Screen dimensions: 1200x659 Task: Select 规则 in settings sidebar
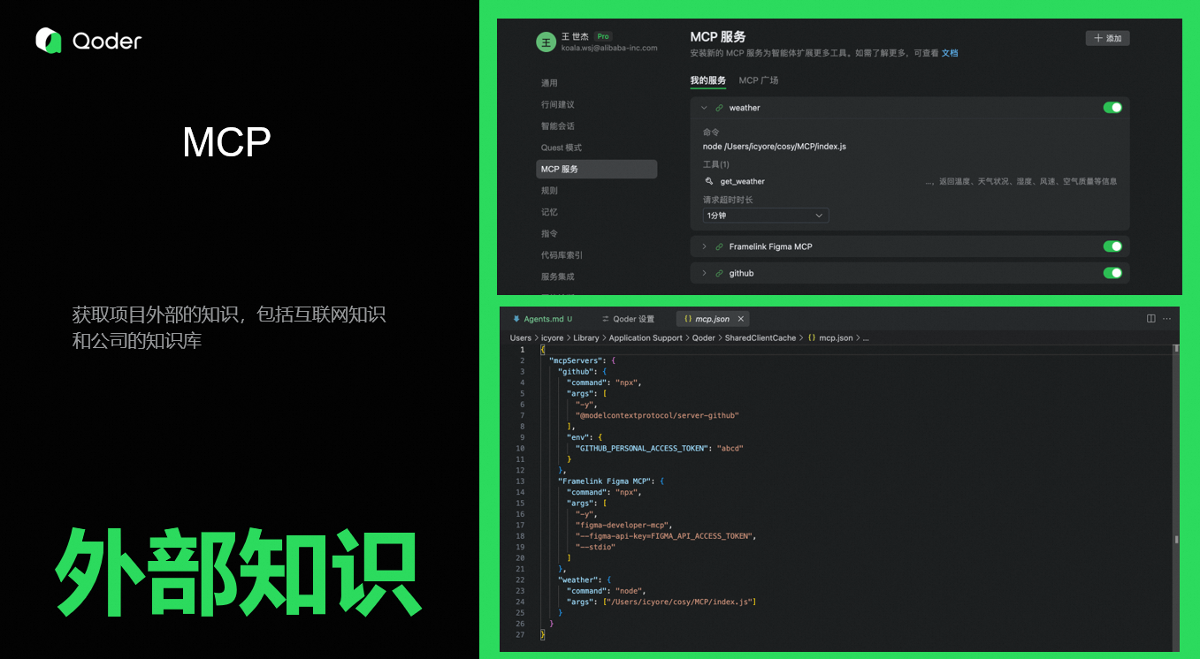tap(549, 191)
